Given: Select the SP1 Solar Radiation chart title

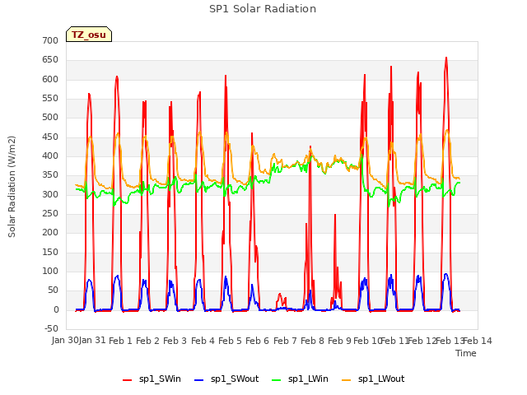Looking at the screenshot, I should coord(263,9).
